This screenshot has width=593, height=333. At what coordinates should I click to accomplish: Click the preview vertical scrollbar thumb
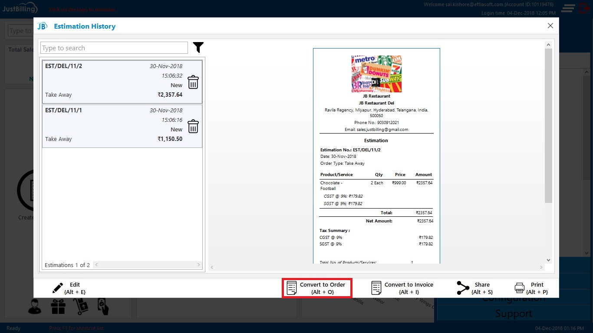[x=548, y=126]
